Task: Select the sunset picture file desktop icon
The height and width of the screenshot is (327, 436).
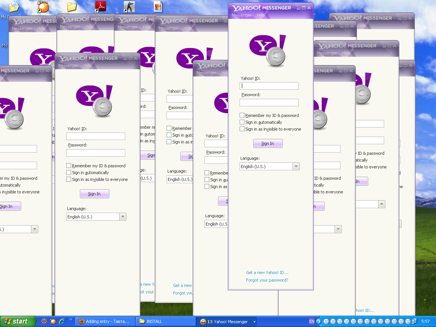Action: coord(158,7)
